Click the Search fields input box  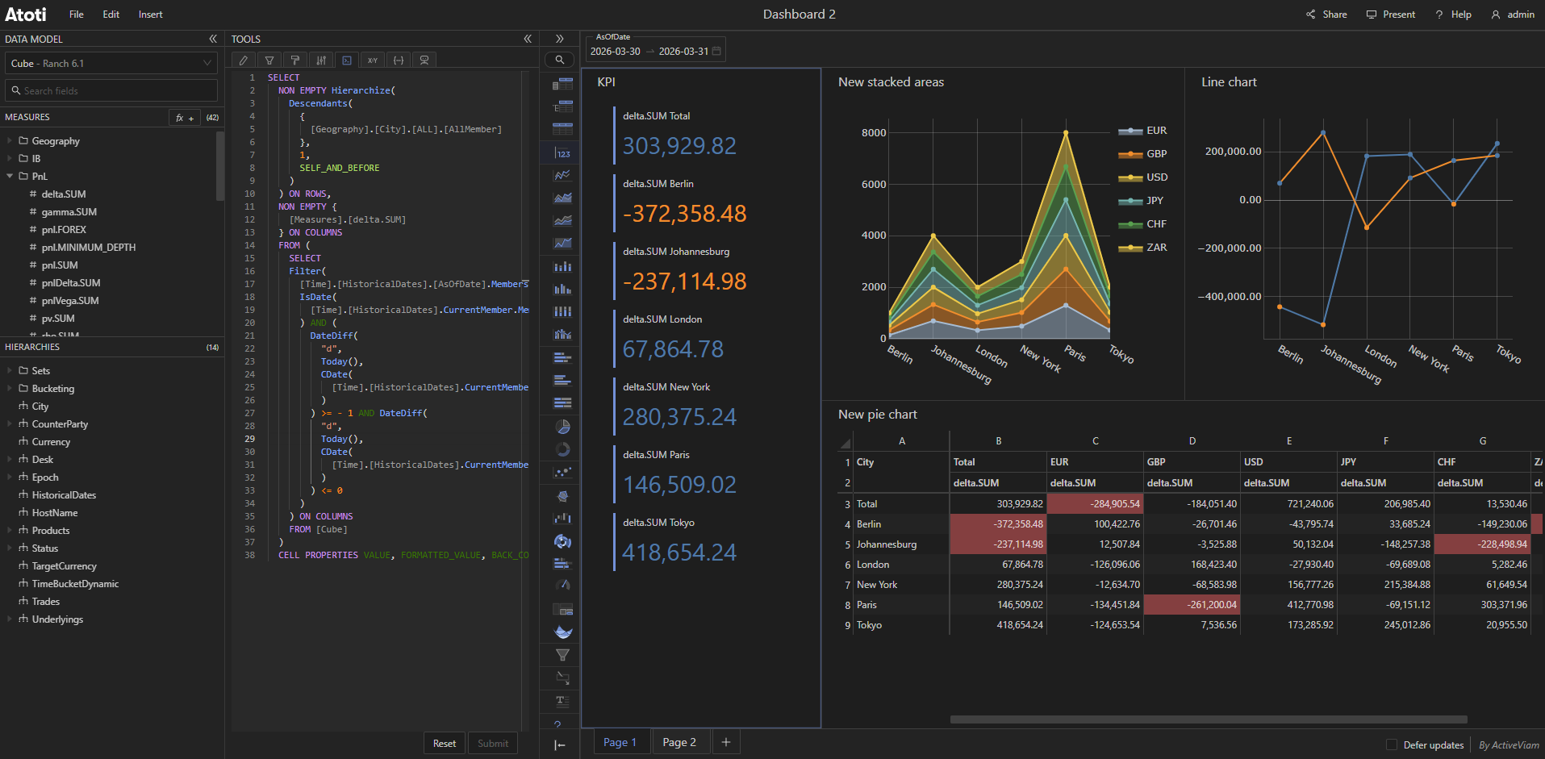111,91
